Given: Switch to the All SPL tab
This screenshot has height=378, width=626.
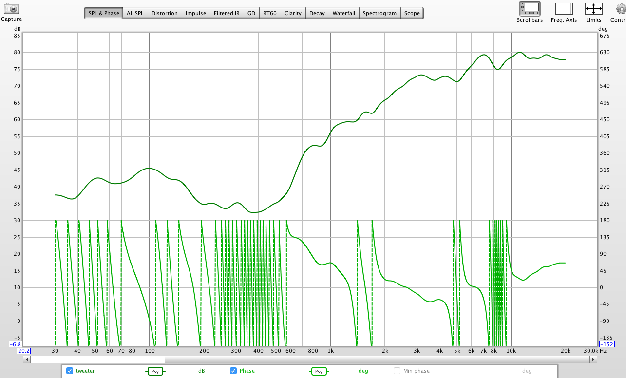Looking at the screenshot, I should (x=135, y=13).
